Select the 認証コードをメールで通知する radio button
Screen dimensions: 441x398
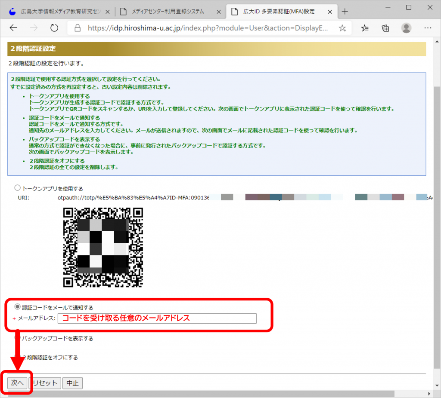click(17, 307)
